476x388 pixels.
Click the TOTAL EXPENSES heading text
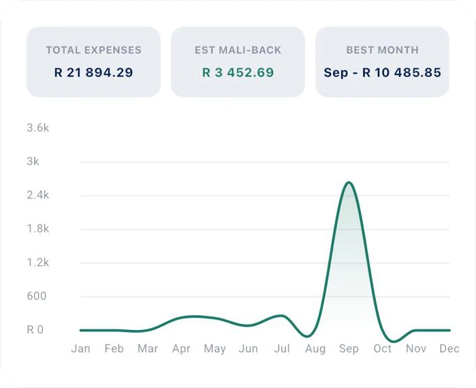click(93, 50)
